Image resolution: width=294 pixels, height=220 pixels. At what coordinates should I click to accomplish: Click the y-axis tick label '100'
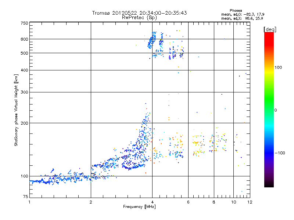pos(24,176)
